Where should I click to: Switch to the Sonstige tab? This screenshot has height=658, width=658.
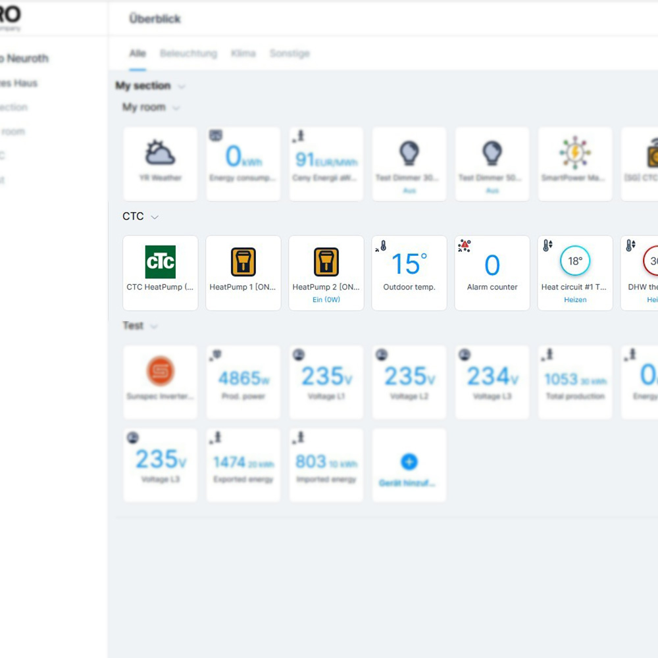click(290, 53)
